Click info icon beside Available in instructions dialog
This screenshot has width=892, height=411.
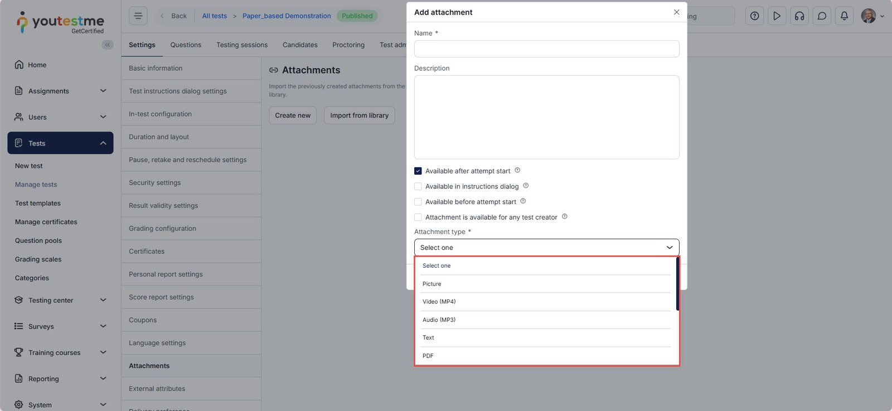526,186
